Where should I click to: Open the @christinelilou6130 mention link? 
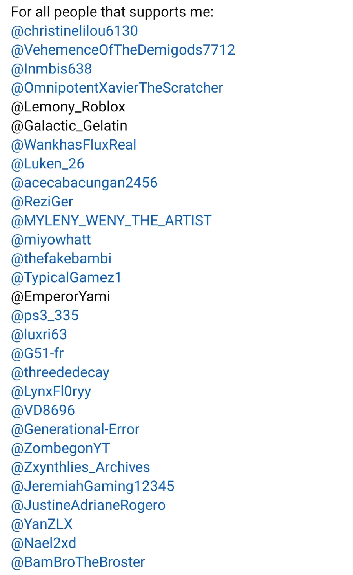click(x=75, y=31)
